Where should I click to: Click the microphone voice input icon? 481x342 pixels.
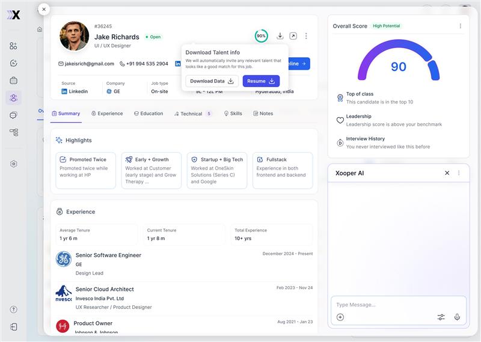tap(457, 317)
